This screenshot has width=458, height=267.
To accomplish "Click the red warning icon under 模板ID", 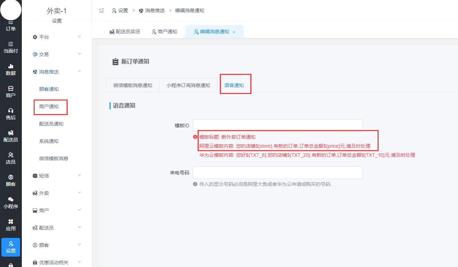I will [x=195, y=137].
